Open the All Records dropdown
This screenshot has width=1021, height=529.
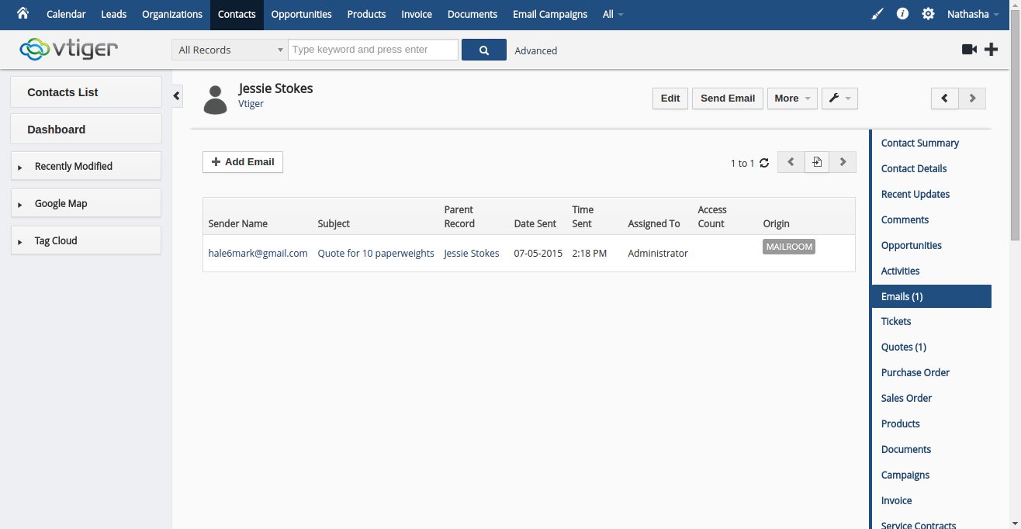click(x=230, y=50)
